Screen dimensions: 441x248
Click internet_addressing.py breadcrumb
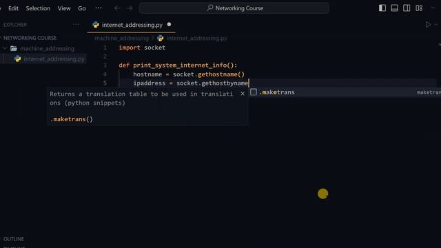196,38
